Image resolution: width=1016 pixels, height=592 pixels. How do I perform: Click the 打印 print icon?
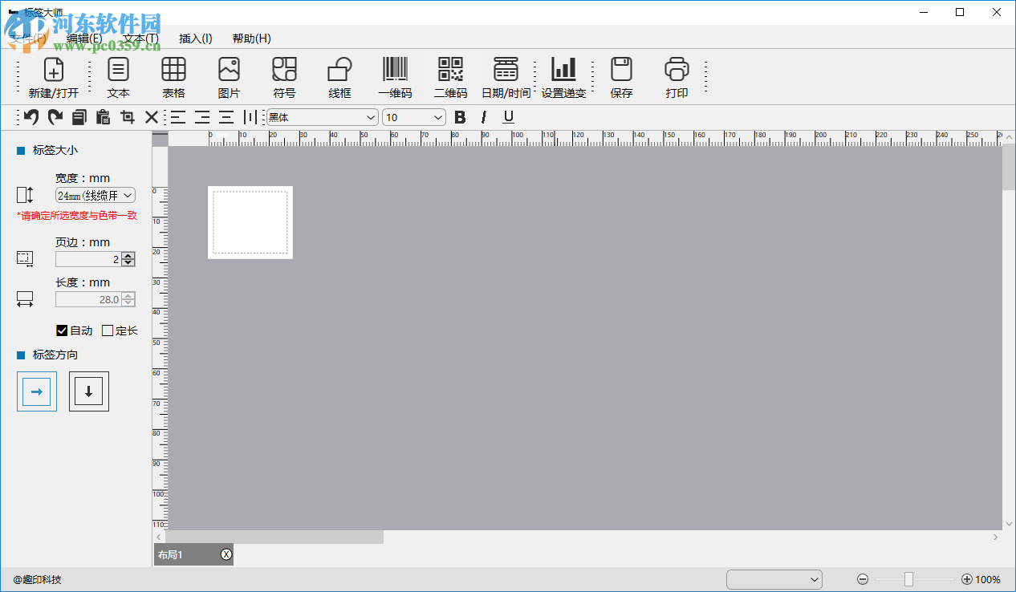click(x=677, y=70)
